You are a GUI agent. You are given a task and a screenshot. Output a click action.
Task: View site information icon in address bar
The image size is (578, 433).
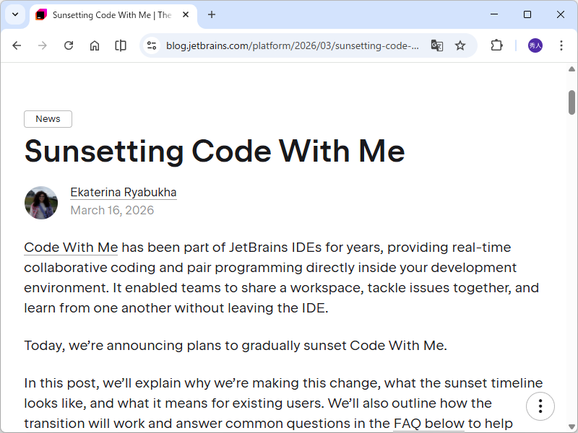pos(152,45)
